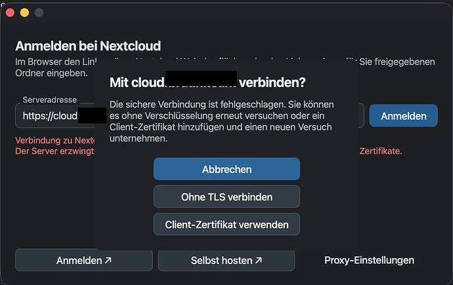Click the https://cloud text in address field
Viewport: 453px width, 285px height.
tap(50, 116)
